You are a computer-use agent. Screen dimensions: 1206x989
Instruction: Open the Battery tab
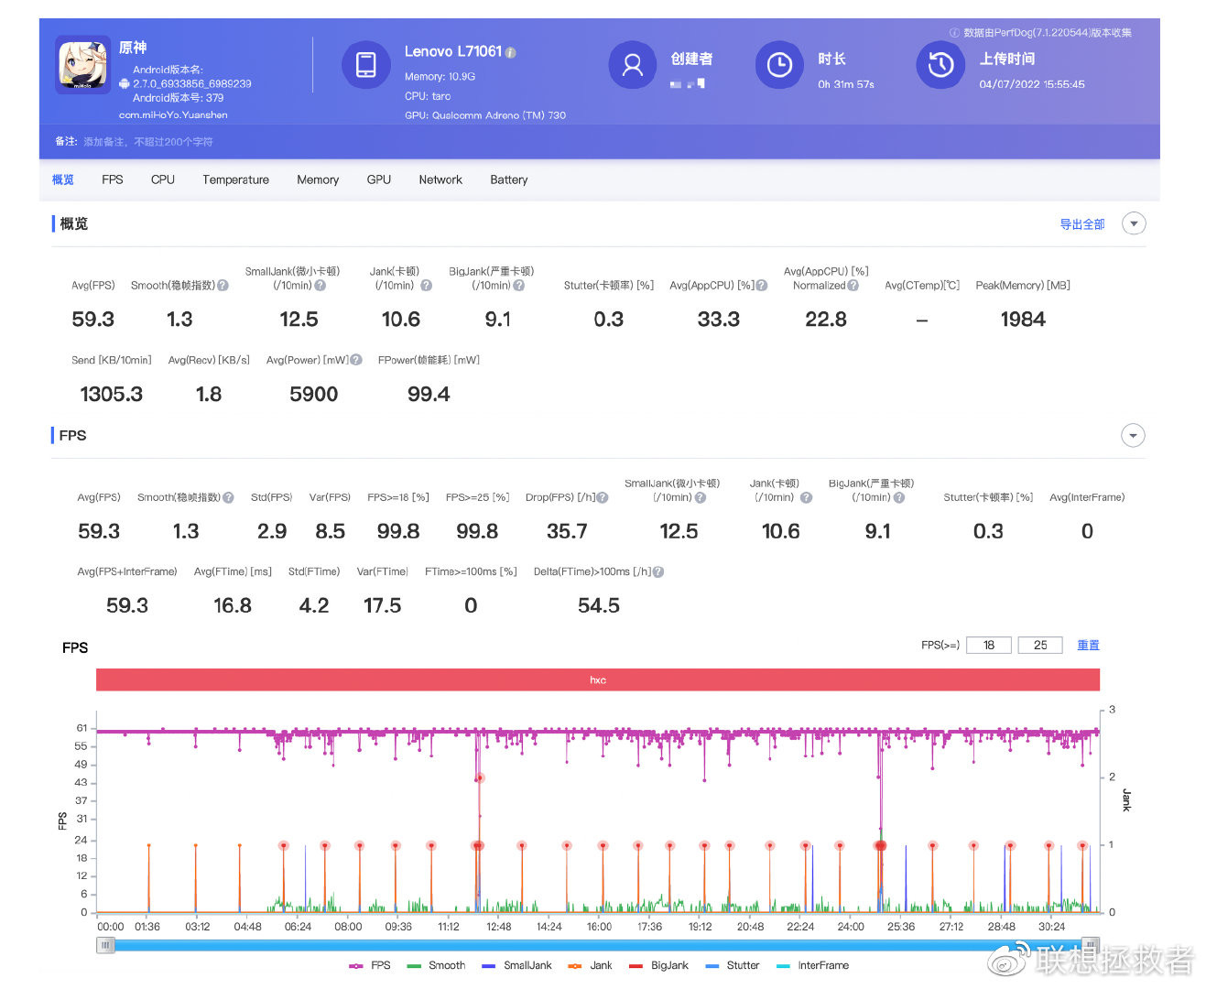509,179
